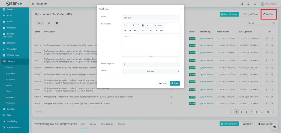281x133 pixels.
Task: Switch to the Weekly tab
Action: 93,124
